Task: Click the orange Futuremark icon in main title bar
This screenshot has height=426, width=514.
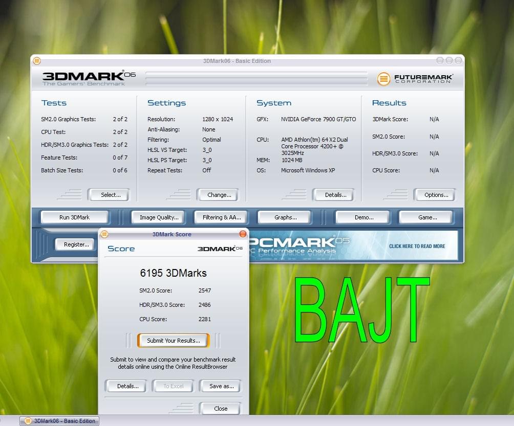Action: click(x=37, y=61)
